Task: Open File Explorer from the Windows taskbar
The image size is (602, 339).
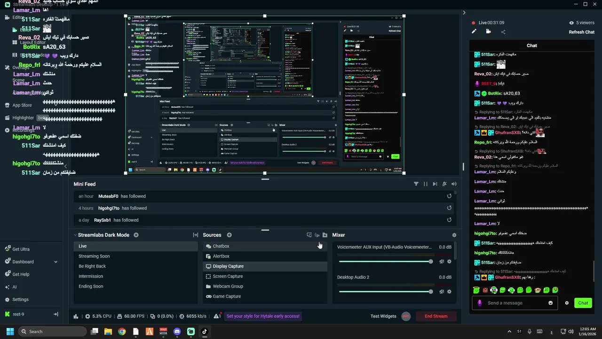Action: click(x=108, y=331)
